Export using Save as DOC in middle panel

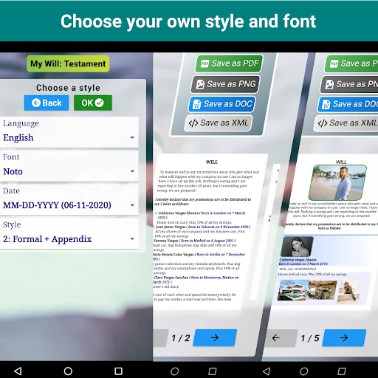[222, 104]
